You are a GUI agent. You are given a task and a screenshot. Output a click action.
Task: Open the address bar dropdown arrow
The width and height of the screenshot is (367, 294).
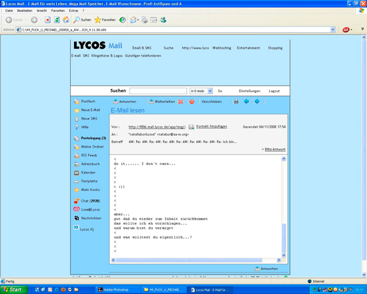[332, 30]
